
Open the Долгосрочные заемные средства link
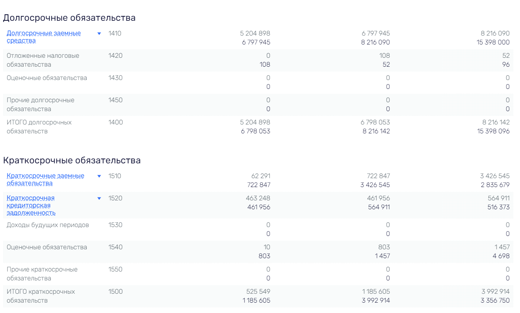(x=44, y=37)
